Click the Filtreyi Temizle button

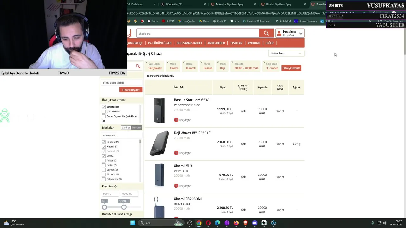(291, 68)
